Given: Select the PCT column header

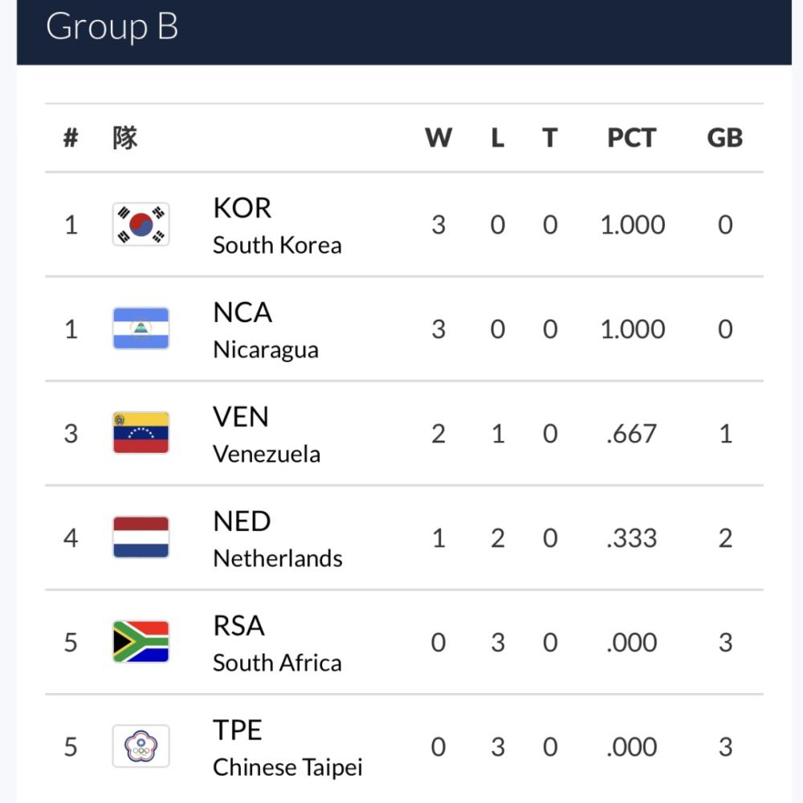Looking at the screenshot, I should 632,138.
